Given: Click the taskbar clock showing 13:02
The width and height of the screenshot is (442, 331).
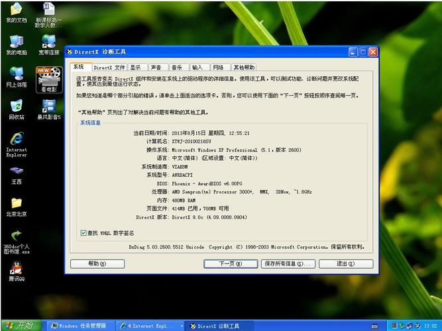Looking at the screenshot, I should pos(431,326).
